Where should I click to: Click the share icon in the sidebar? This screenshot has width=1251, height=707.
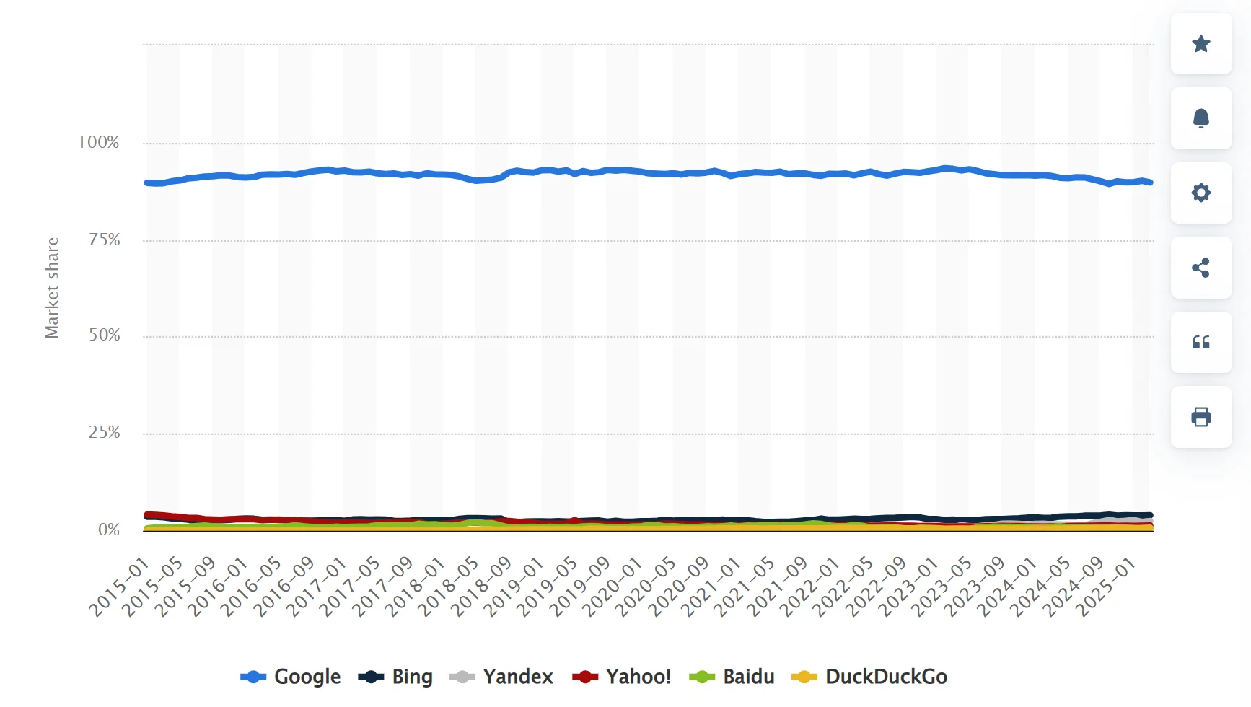1200,268
